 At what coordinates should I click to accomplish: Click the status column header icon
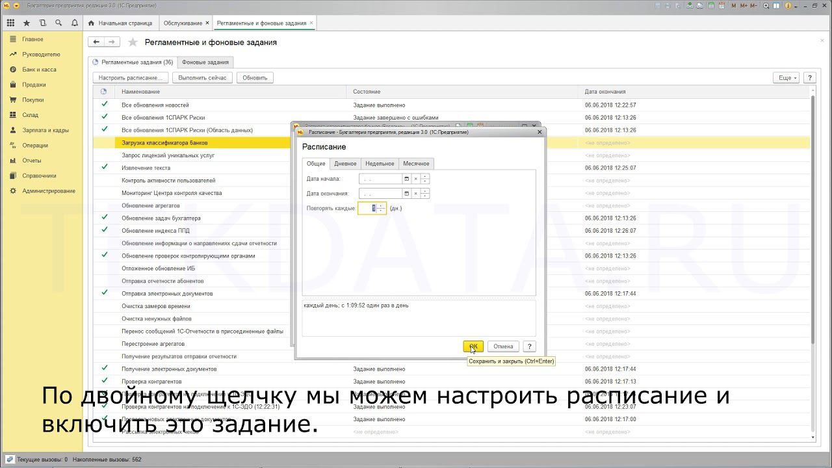(x=103, y=92)
